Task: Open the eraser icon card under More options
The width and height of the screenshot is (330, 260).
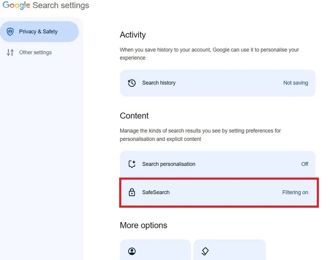Action: point(229,250)
